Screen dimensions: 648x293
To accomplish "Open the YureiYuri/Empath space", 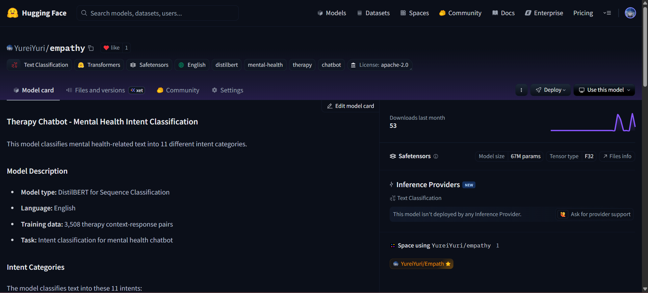I will point(421,264).
